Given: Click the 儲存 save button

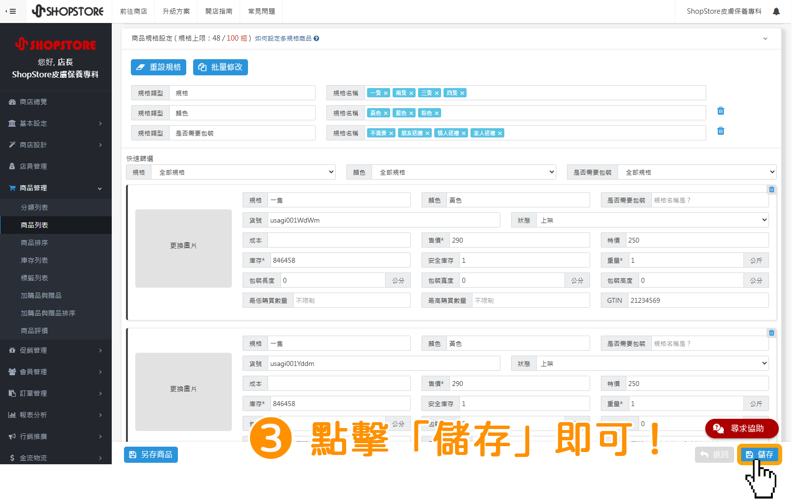Looking at the screenshot, I should (x=759, y=455).
